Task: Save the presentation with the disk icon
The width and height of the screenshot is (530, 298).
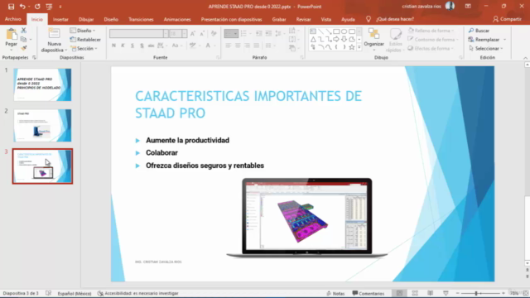Action: [x=11, y=7]
